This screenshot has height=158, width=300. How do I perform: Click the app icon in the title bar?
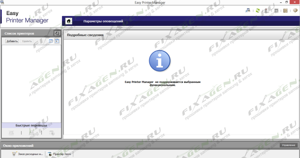2,2
